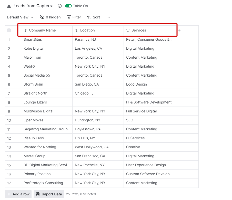The height and width of the screenshot is (200, 232).
Task: Click the Paramus, NJ location cell
Action: click(x=98, y=39)
